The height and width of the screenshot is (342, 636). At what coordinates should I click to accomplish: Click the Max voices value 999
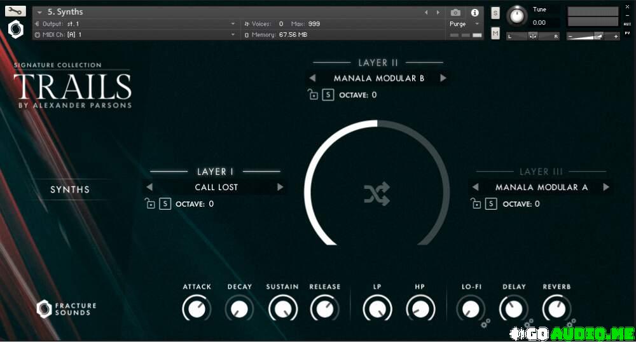click(x=314, y=24)
